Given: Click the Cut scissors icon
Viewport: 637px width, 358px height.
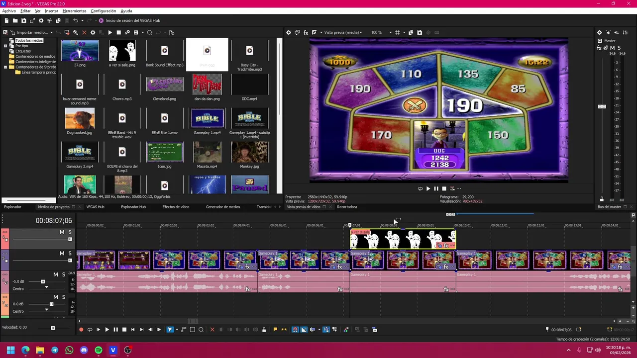Looking at the screenshot, I should click(x=49, y=20).
